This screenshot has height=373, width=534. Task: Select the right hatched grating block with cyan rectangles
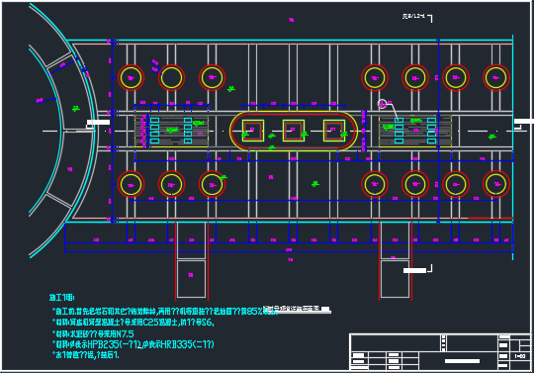coord(415,132)
